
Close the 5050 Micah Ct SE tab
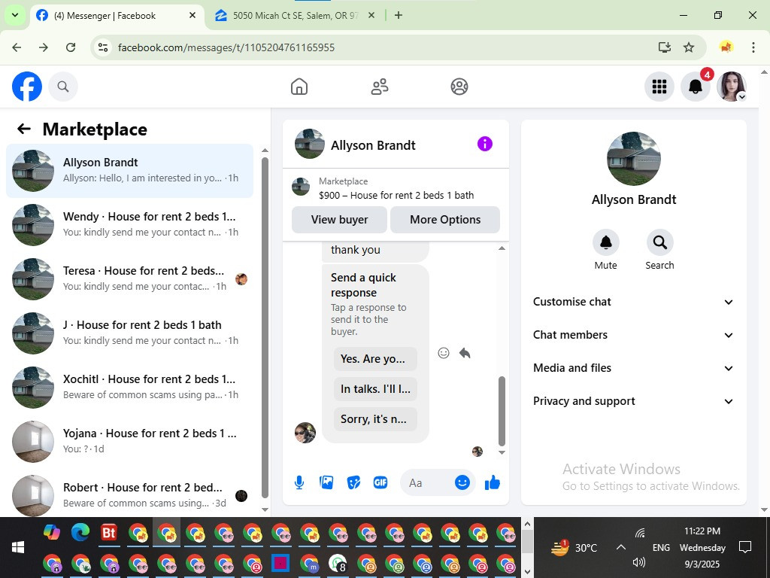[x=371, y=15]
